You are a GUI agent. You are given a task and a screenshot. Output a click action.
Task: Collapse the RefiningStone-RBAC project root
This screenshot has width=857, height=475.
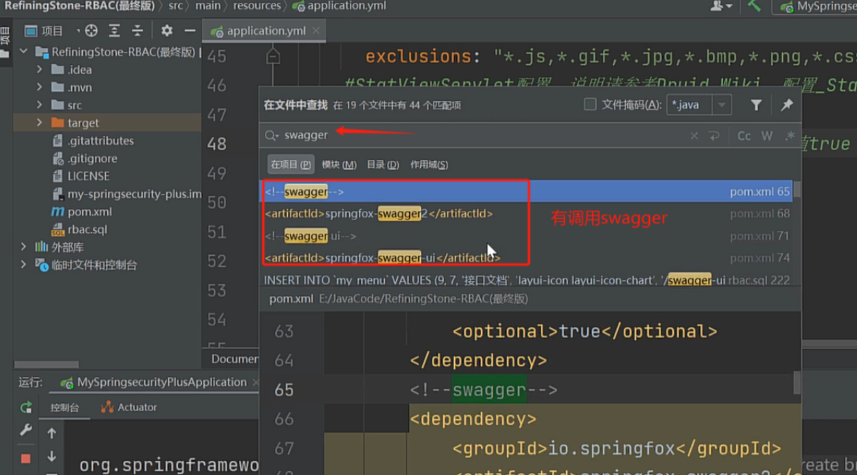point(23,51)
